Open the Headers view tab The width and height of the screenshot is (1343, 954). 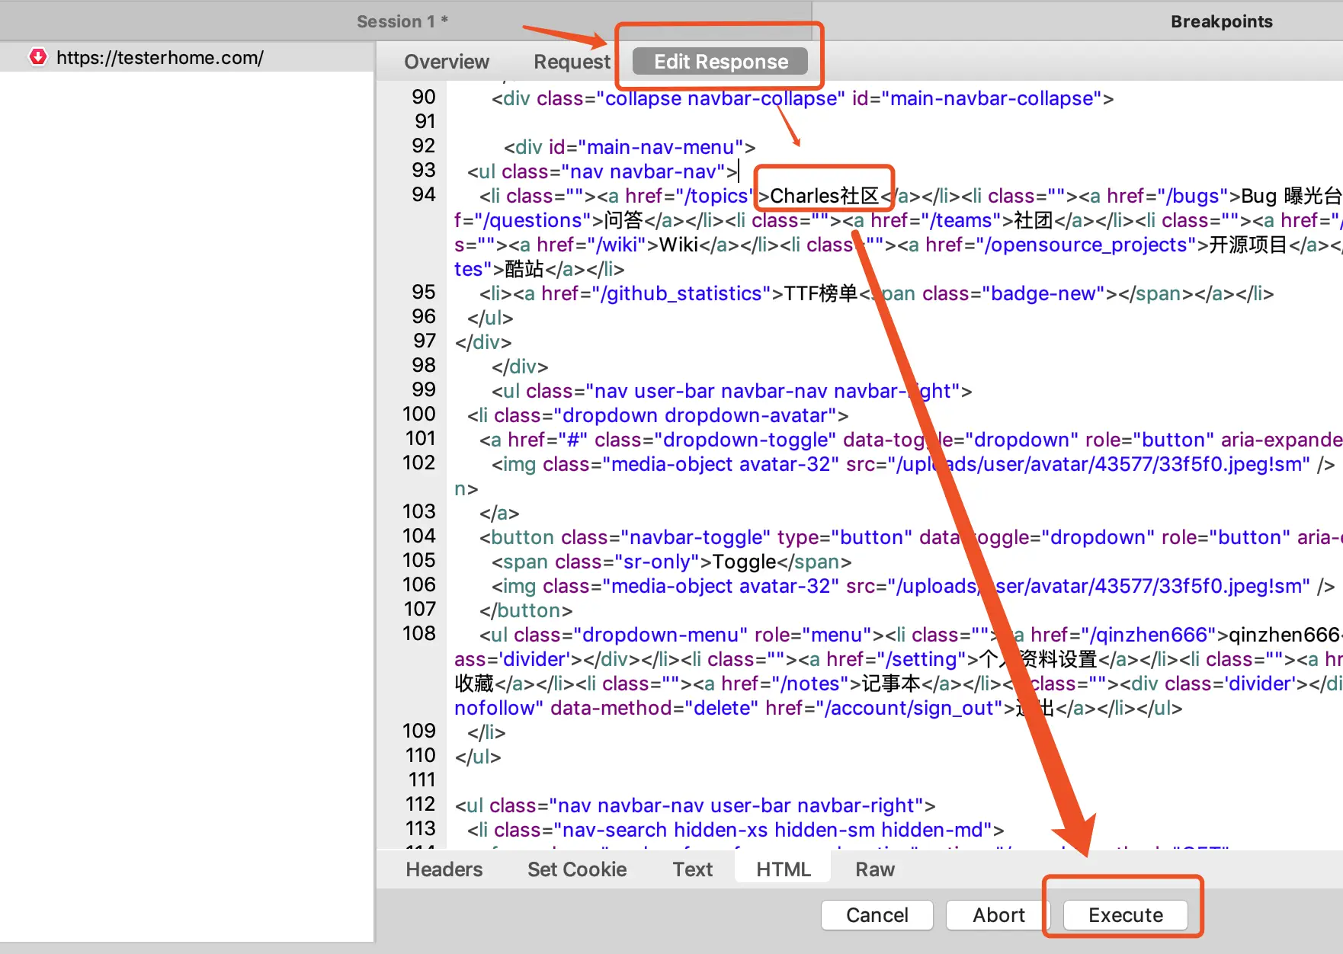coord(444,869)
